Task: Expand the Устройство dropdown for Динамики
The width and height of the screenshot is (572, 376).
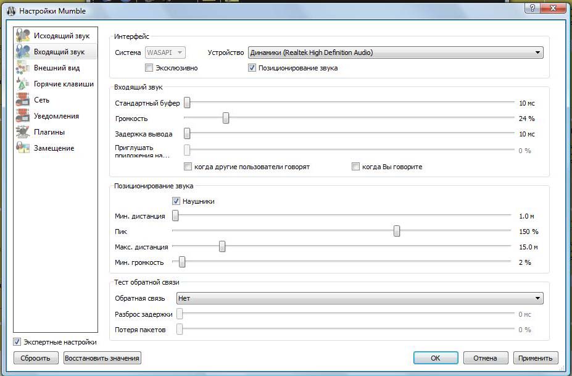Action: click(x=395, y=52)
